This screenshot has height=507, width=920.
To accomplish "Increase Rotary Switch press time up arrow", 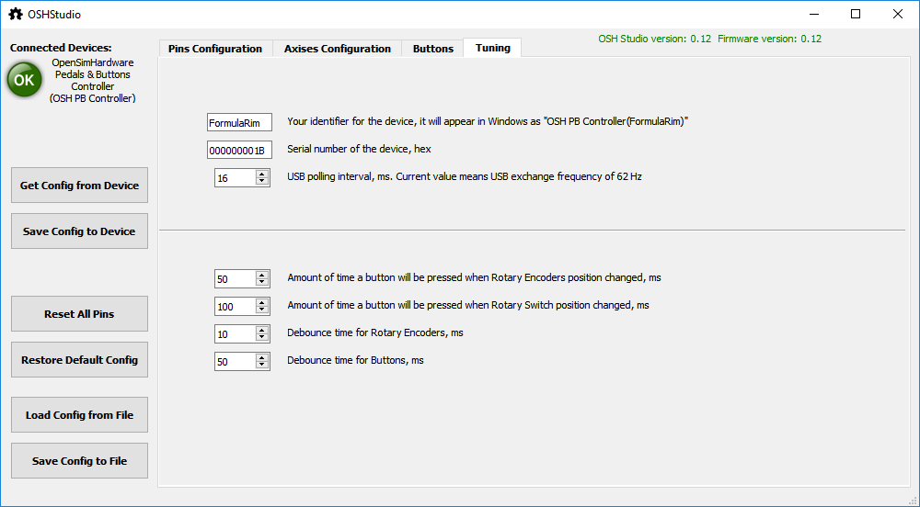I will pos(262,303).
